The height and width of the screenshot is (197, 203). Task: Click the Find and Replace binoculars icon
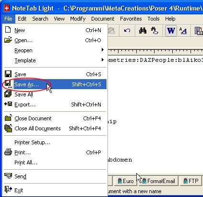(x=155, y=30)
